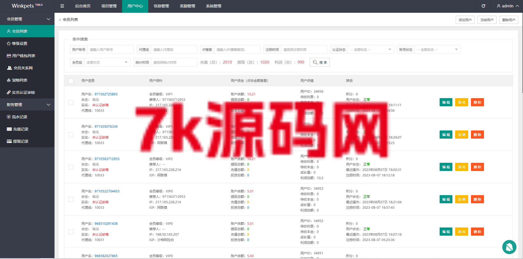Open the 系统管理 top menu
The image size is (523, 259).
[214, 6]
